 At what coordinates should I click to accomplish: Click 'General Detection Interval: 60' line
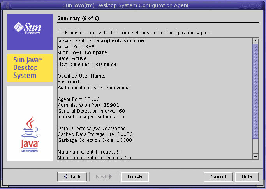click(91, 111)
